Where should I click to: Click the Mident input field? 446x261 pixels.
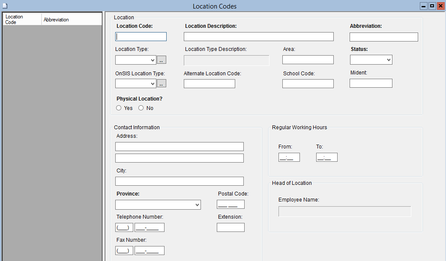point(371,83)
